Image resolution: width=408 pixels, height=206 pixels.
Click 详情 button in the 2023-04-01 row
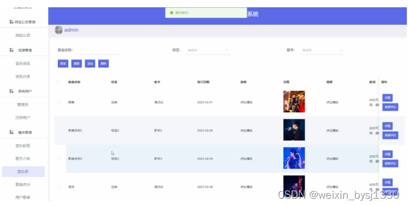tap(387, 98)
